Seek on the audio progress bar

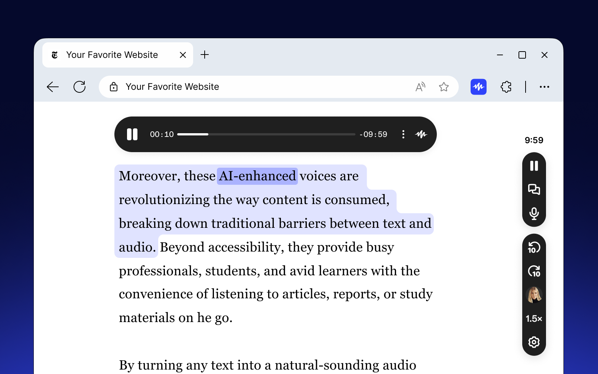266,134
